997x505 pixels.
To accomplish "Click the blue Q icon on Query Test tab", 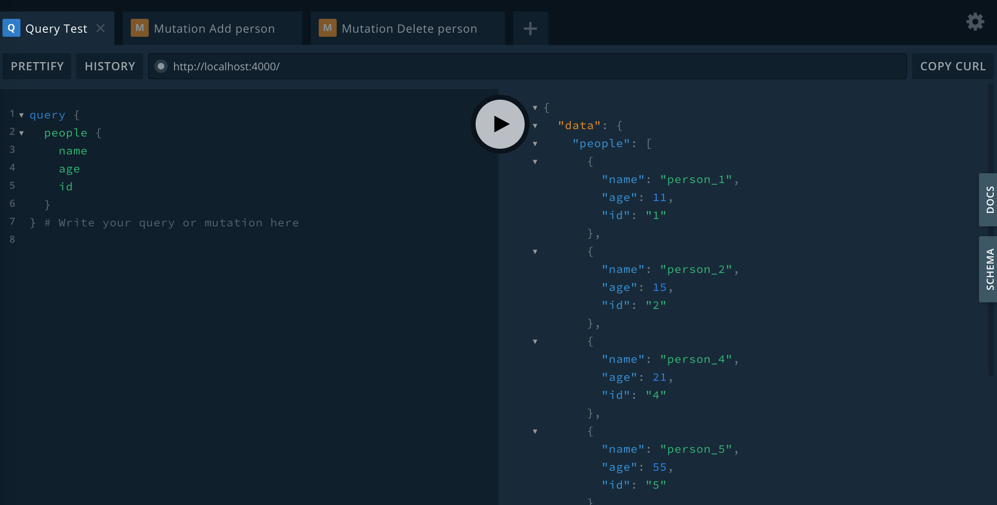I will point(11,28).
